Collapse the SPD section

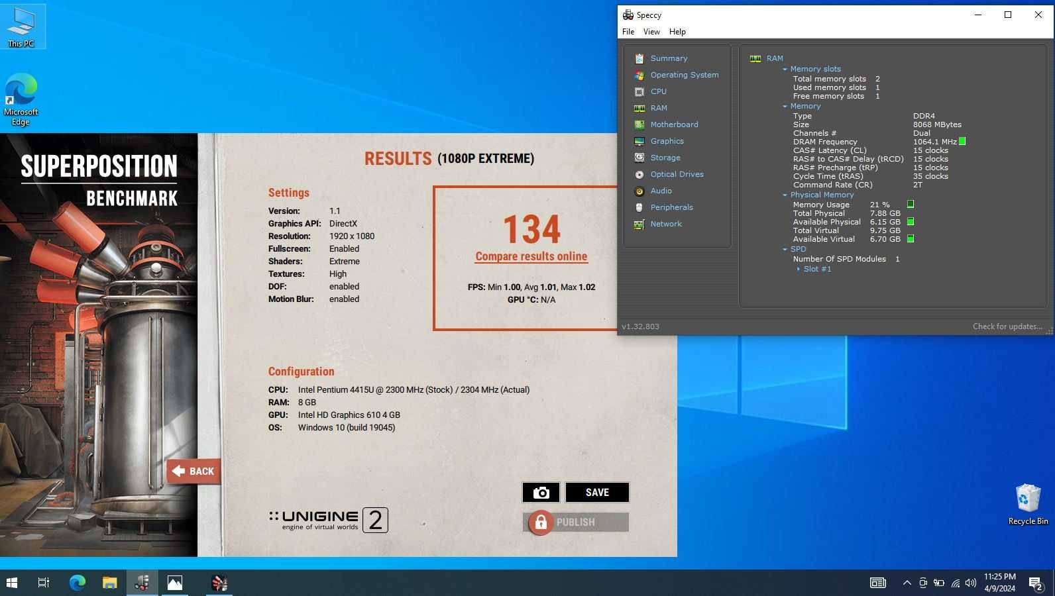pyautogui.click(x=785, y=249)
